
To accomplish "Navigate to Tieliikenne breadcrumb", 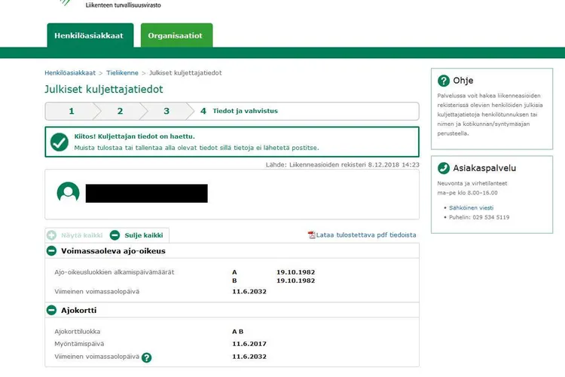I will click(x=121, y=73).
